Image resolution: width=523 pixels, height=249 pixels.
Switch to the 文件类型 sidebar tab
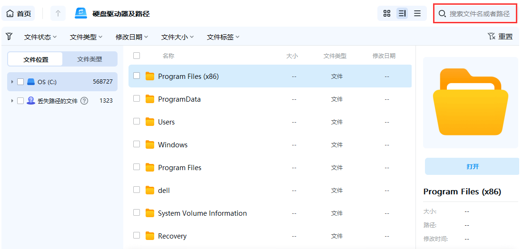(x=90, y=59)
